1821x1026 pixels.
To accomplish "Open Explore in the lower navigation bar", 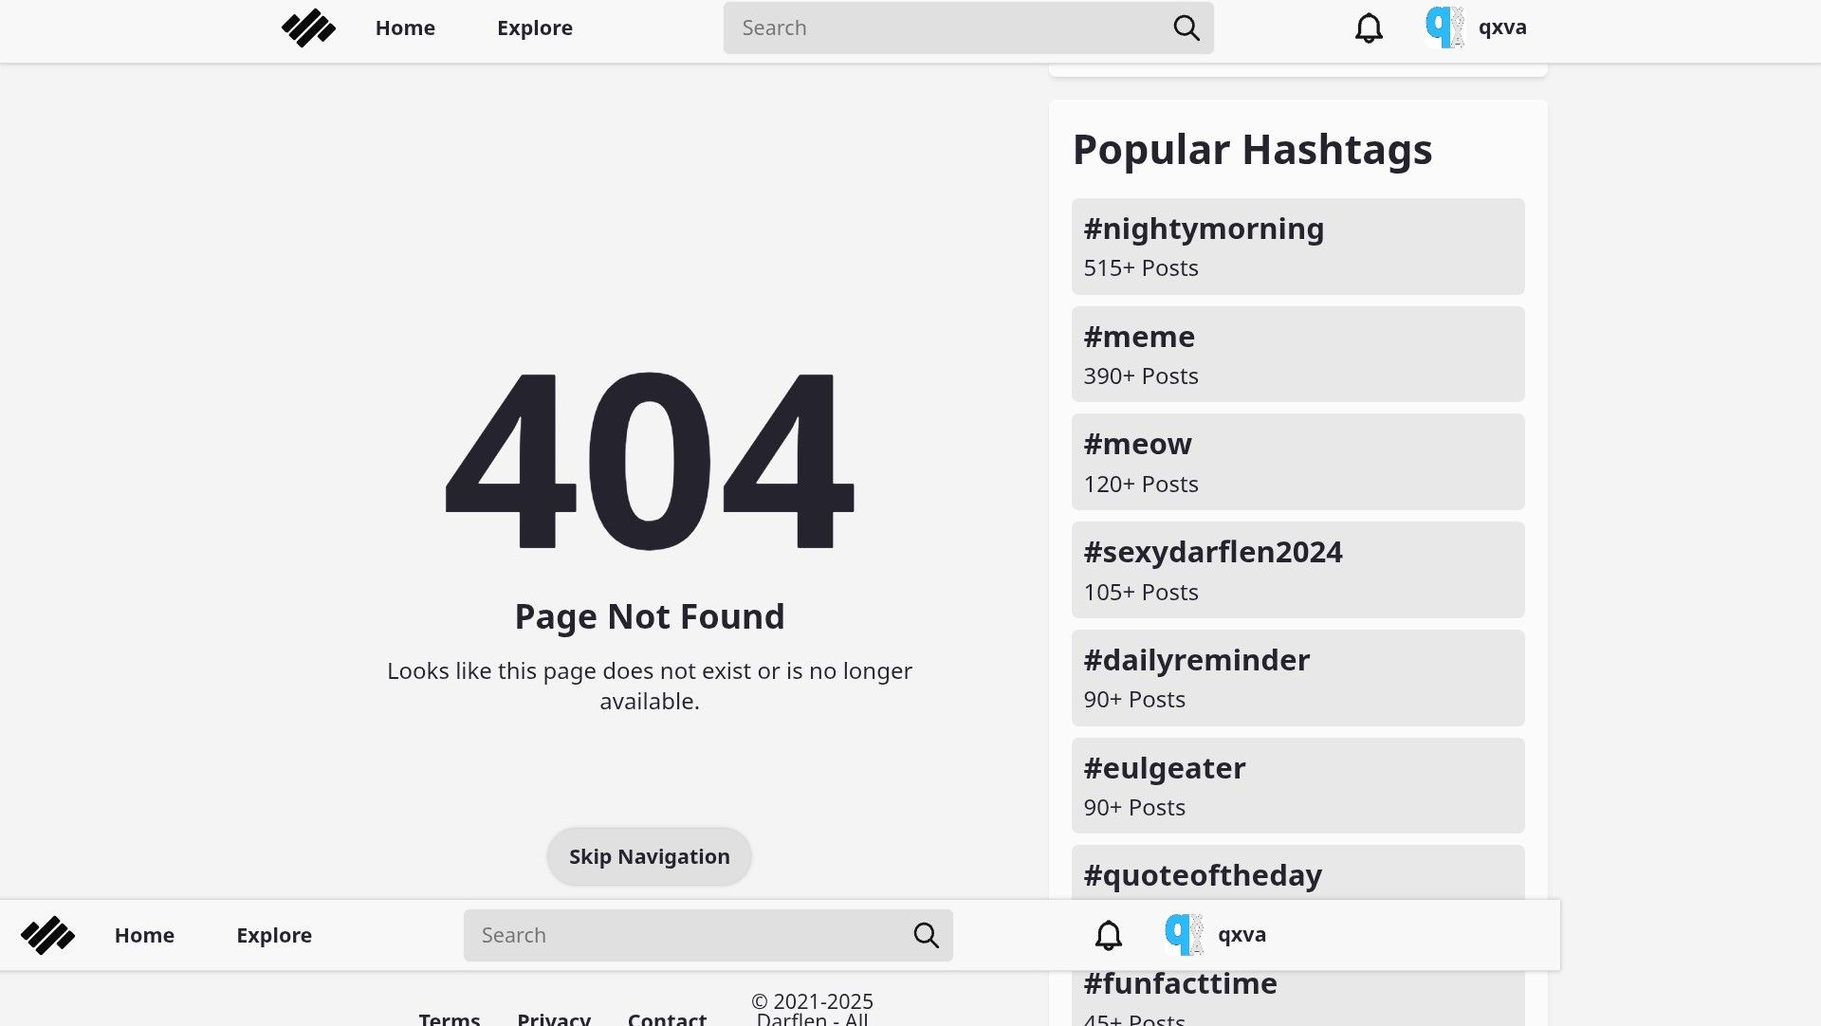I will 274,935.
